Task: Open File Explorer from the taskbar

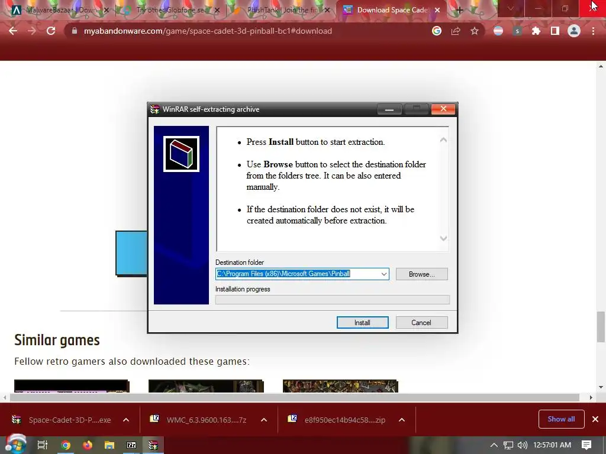Action: pyautogui.click(x=109, y=445)
